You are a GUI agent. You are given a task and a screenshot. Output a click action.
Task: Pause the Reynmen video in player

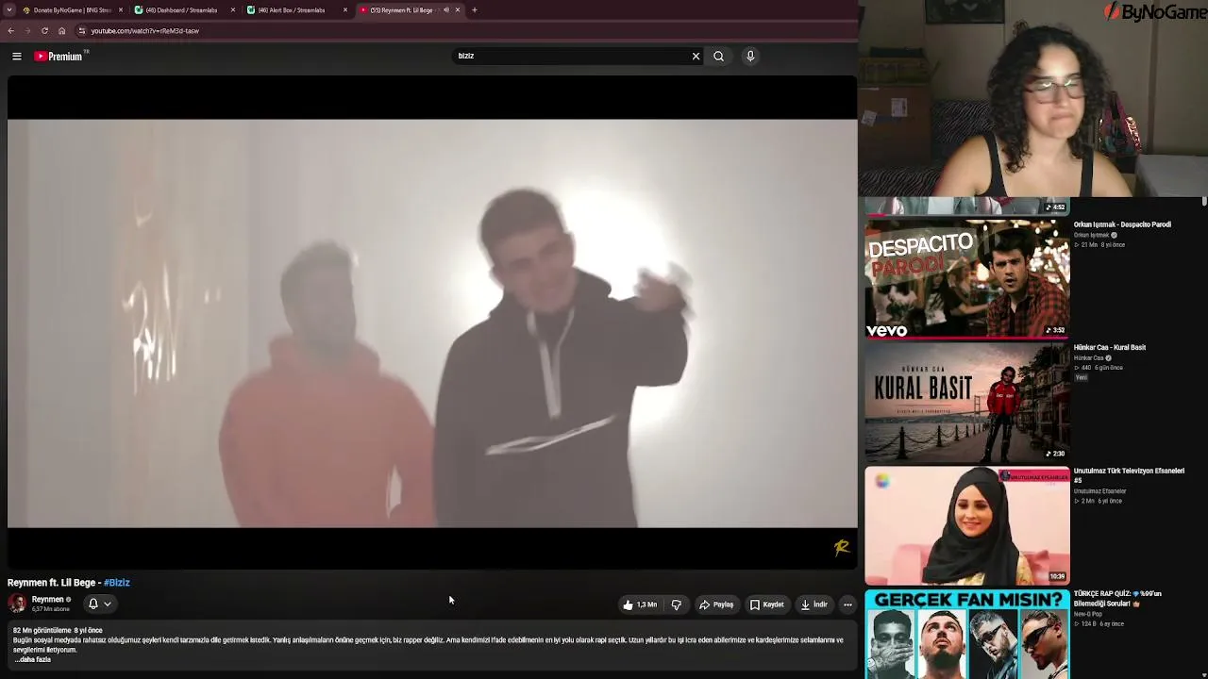(432, 323)
